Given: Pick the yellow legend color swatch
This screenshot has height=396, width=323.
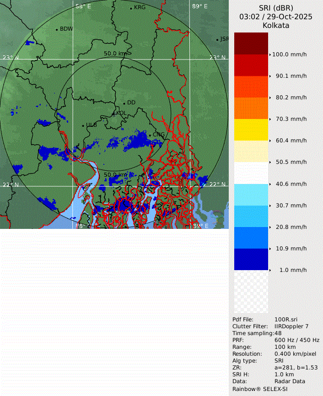Looking at the screenshot, I should pyautogui.click(x=251, y=130).
